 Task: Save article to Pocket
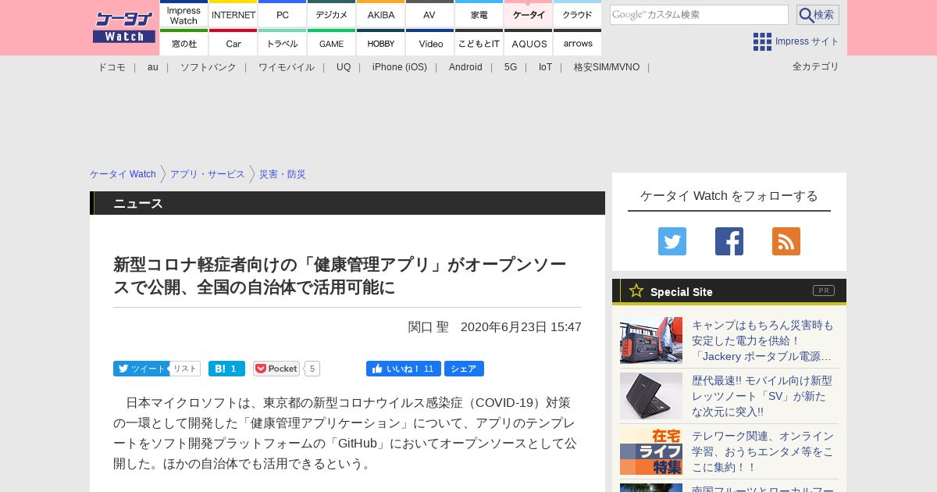coord(276,369)
